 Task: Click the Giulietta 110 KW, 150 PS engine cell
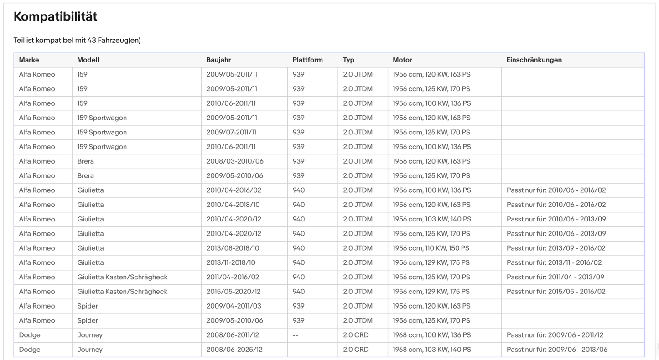445,248
